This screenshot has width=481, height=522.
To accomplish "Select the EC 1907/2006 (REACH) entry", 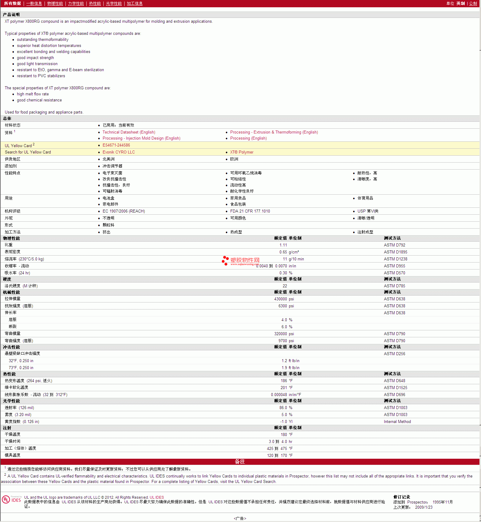I will [x=124, y=211].
